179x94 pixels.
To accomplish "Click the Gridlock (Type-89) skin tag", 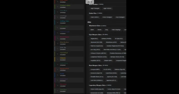I will click(x=120, y=70).
